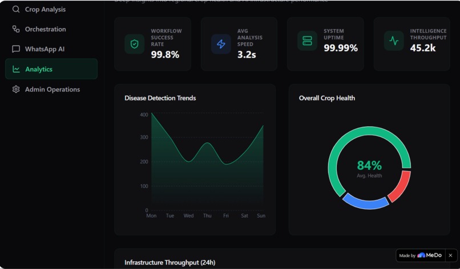Screen dimensions: 460x269
Task: Click the Tue label on the chart axis
Action: 170,215
